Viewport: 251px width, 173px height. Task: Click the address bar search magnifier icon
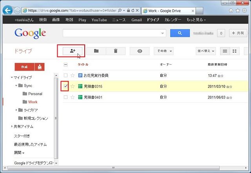pyautogui.click(x=120, y=11)
